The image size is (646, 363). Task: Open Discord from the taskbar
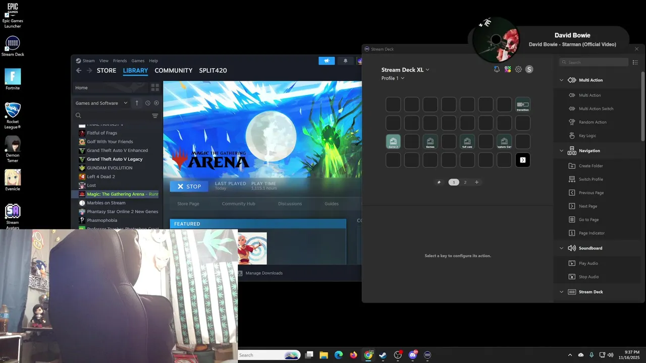(413, 355)
